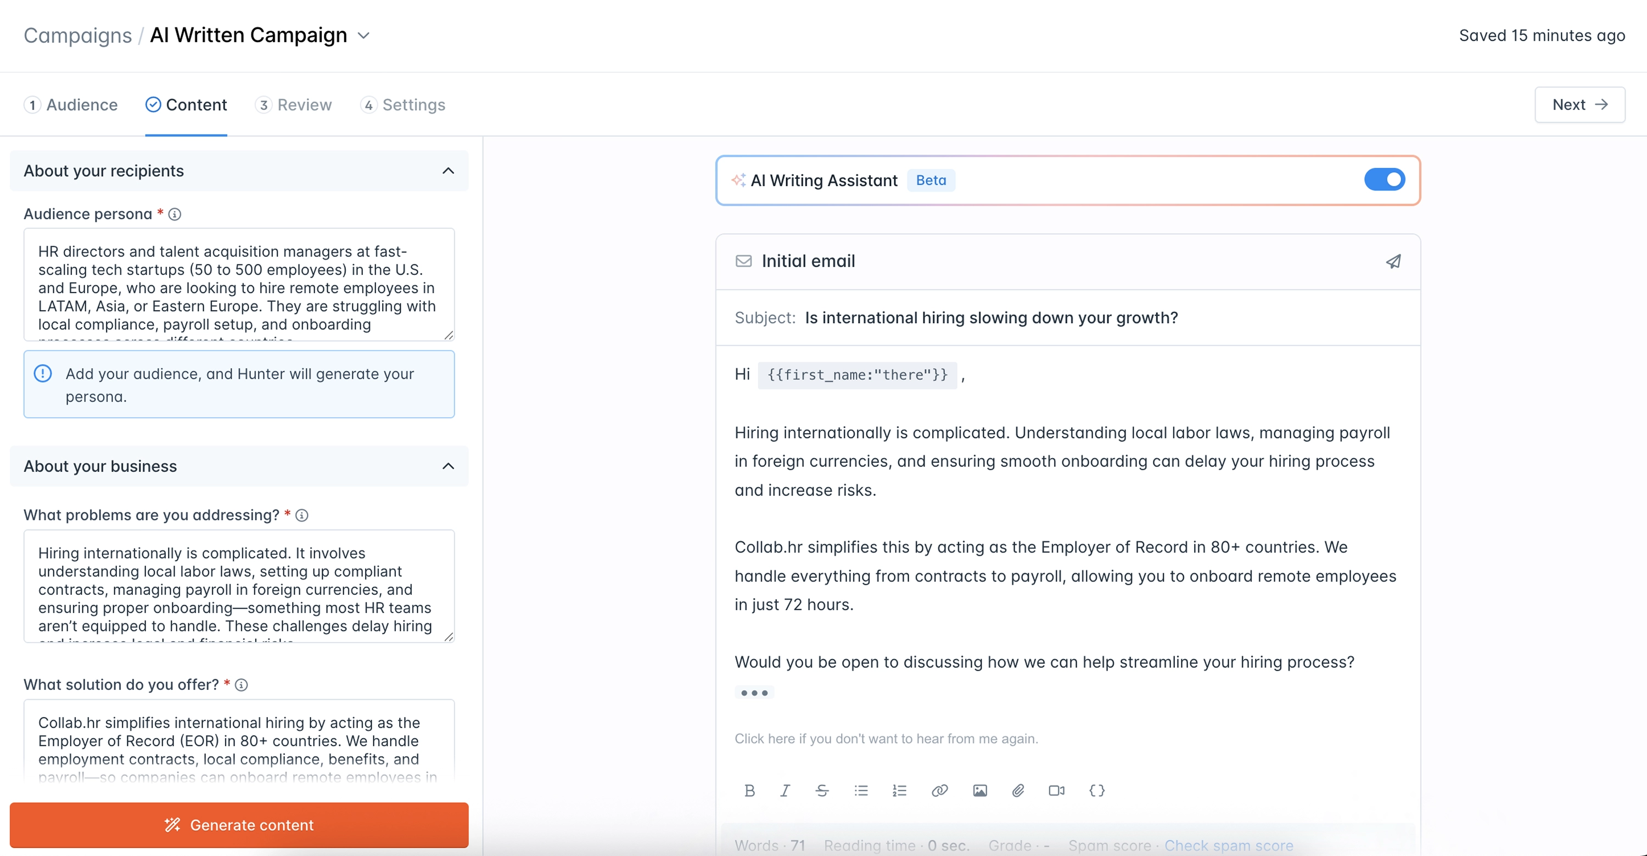Edit the Audience persona text area
The image size is (1647, 856).
[239, 284]
